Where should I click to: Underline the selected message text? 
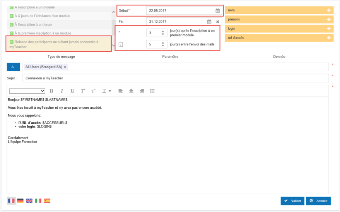coord(72,91)
